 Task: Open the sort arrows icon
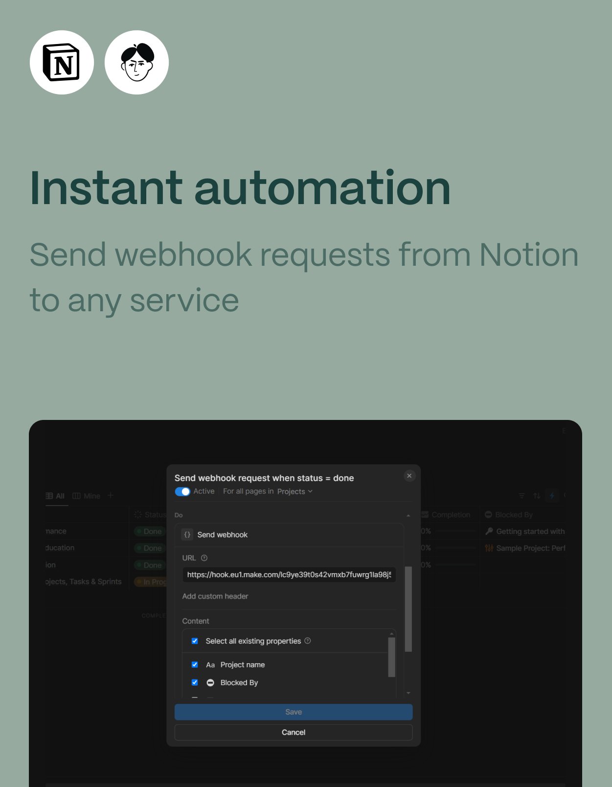pos(537,496)
